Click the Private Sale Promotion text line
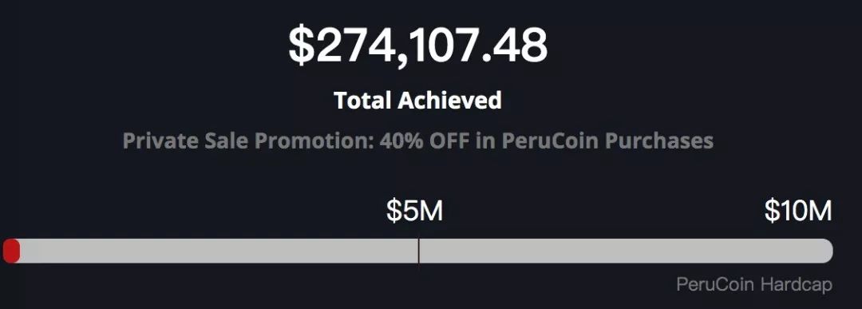Viewport: 862px width, 309px height. [417, 141]
